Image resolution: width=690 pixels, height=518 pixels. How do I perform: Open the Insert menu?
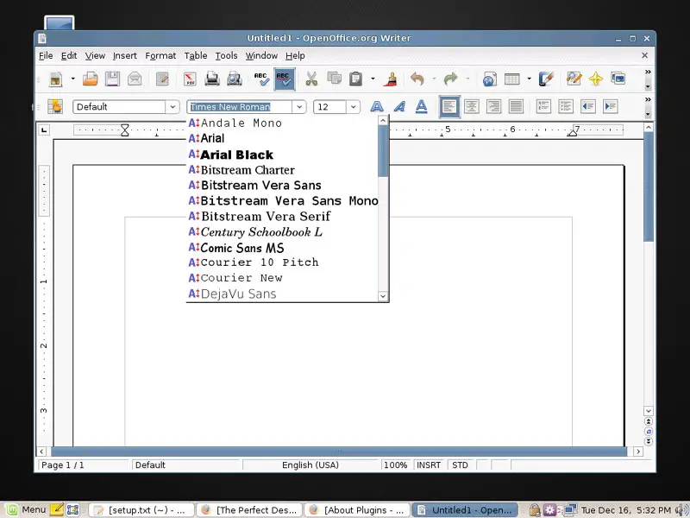coord(125,56)
